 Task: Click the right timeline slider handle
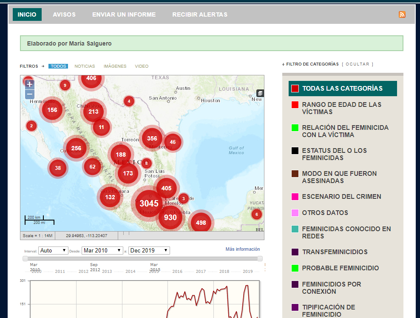260,258
